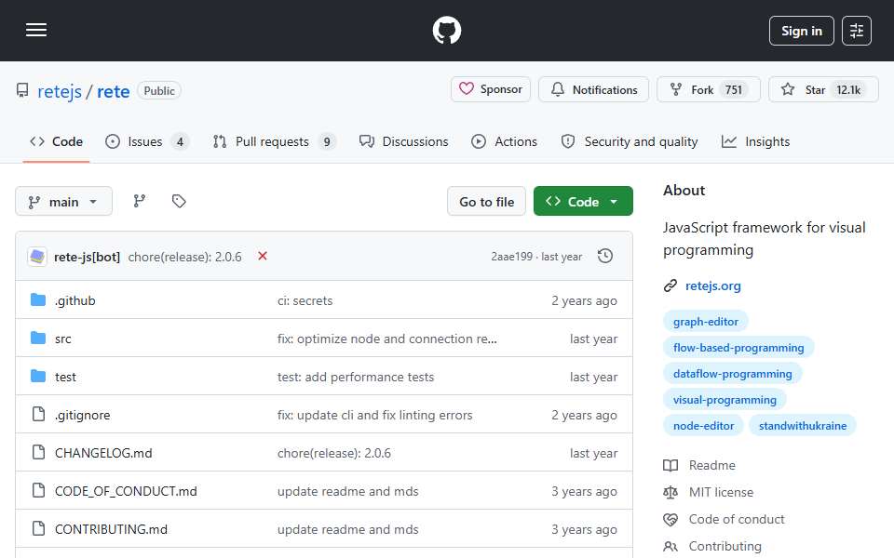Screen dimensions: 894x558
Task: Switch to the Code tab
Action: 56,141
